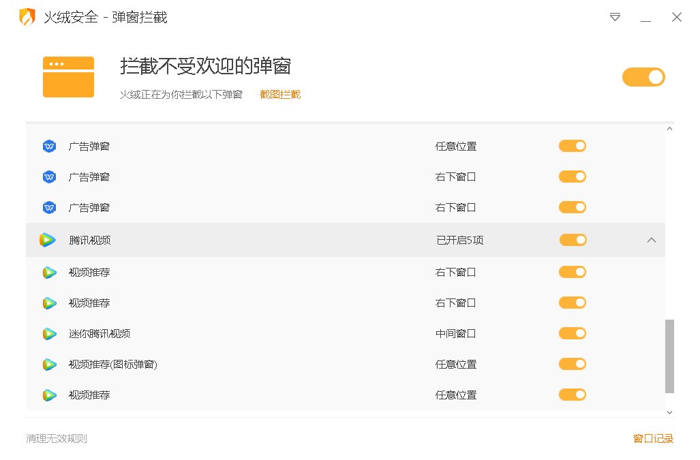Click the Huorong flame logo in title bar
Viewport: 700px width, 460px height.
25,17
